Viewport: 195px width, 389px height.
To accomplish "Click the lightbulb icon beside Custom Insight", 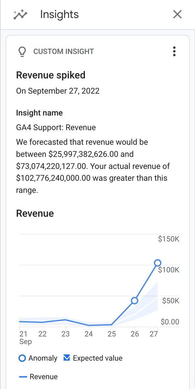I will 22,52.
